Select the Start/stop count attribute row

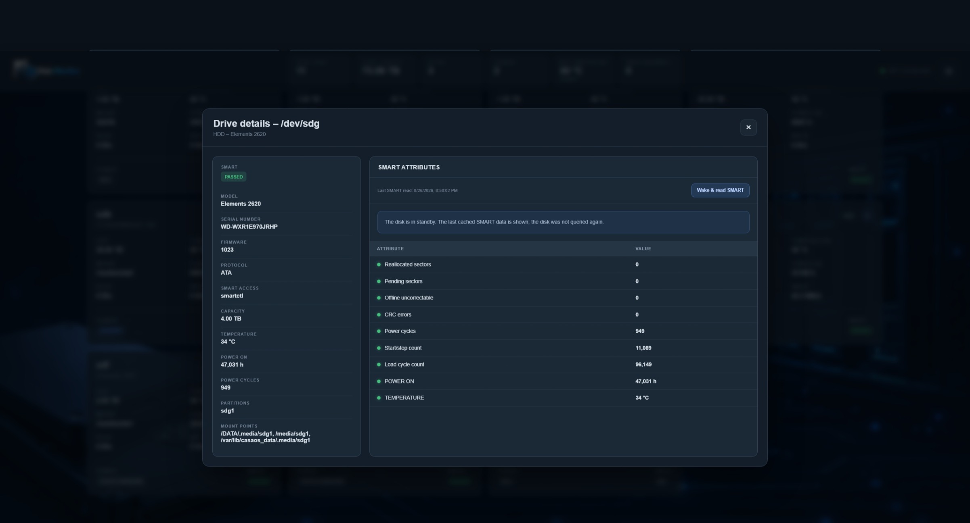pos(563,348)
